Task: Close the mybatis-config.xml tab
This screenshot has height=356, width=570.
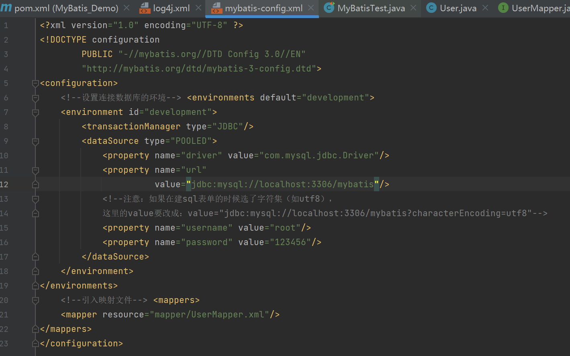Action: 311,8
